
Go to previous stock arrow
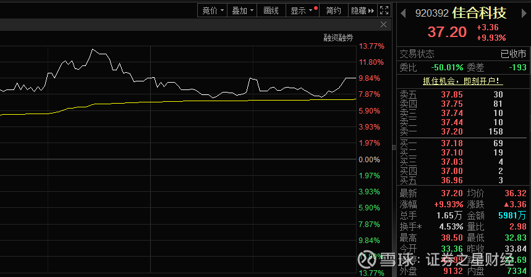pos(403,14)
